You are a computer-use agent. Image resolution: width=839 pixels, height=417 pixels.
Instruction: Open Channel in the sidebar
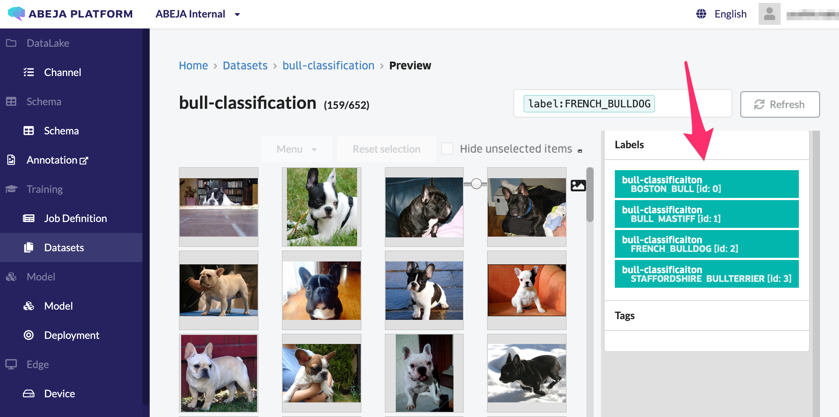tap(71, 72)
